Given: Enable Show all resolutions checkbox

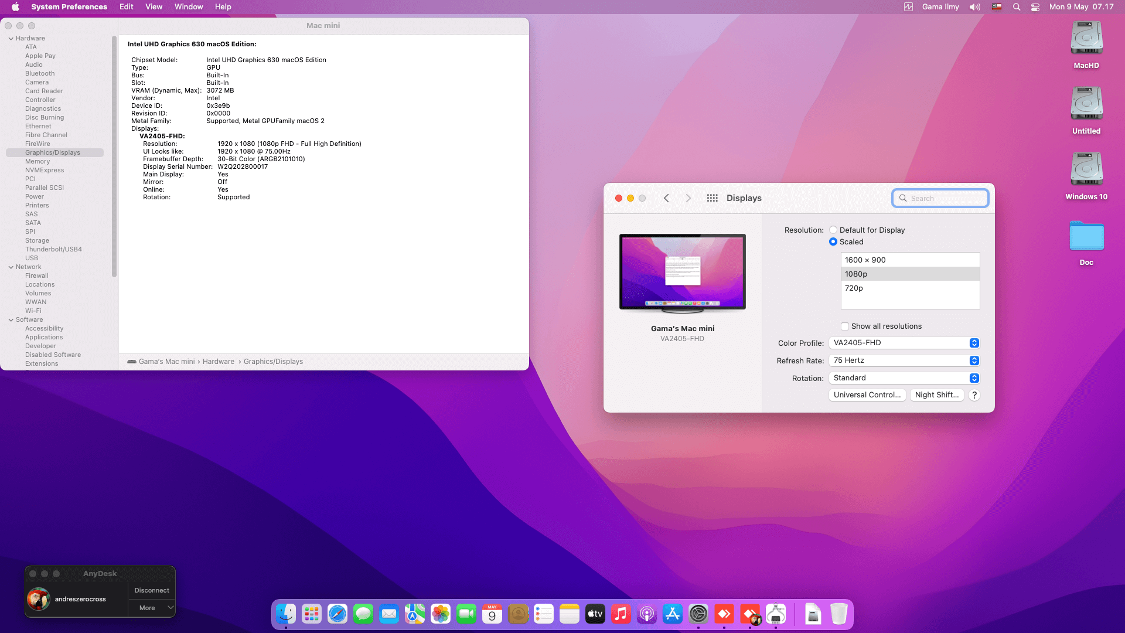Looking at the screenshot, I should 845,326.
